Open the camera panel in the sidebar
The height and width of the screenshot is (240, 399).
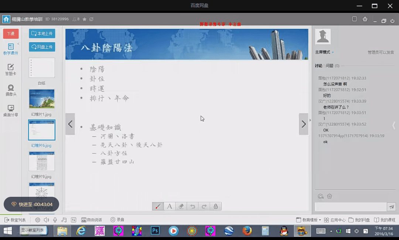11,90
